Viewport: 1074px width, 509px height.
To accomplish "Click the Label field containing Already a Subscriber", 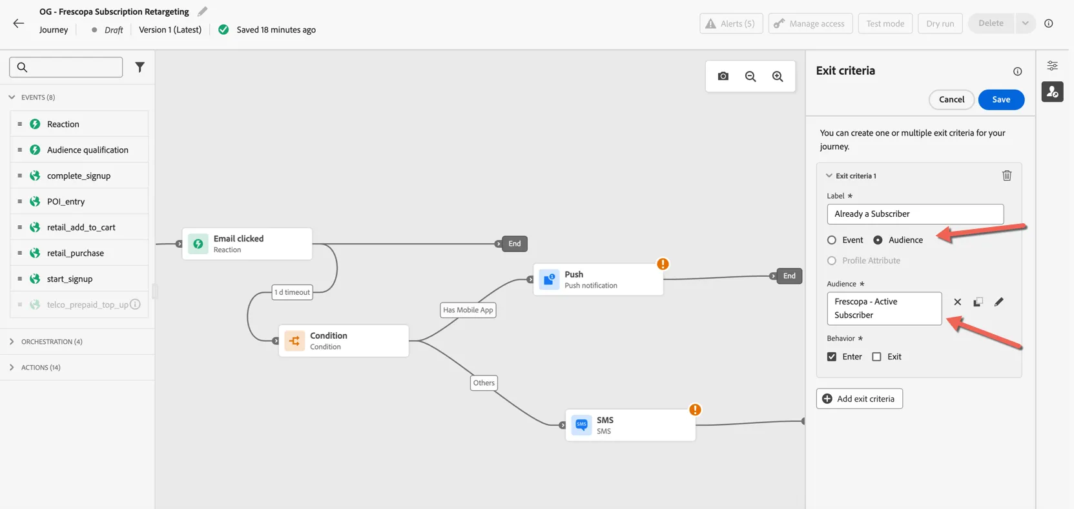I will pos(915,214).
